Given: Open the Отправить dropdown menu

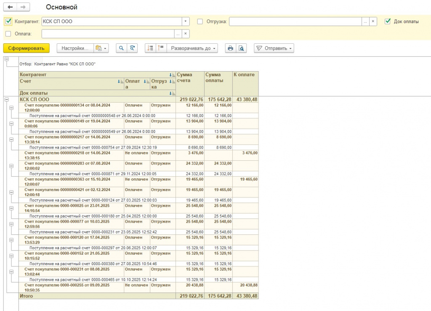Looking at the screenshot, I should (x=274, y=48).
